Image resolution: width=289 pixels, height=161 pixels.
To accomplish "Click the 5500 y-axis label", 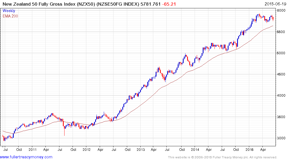I will pyautogui.click(x=281, y=32).
